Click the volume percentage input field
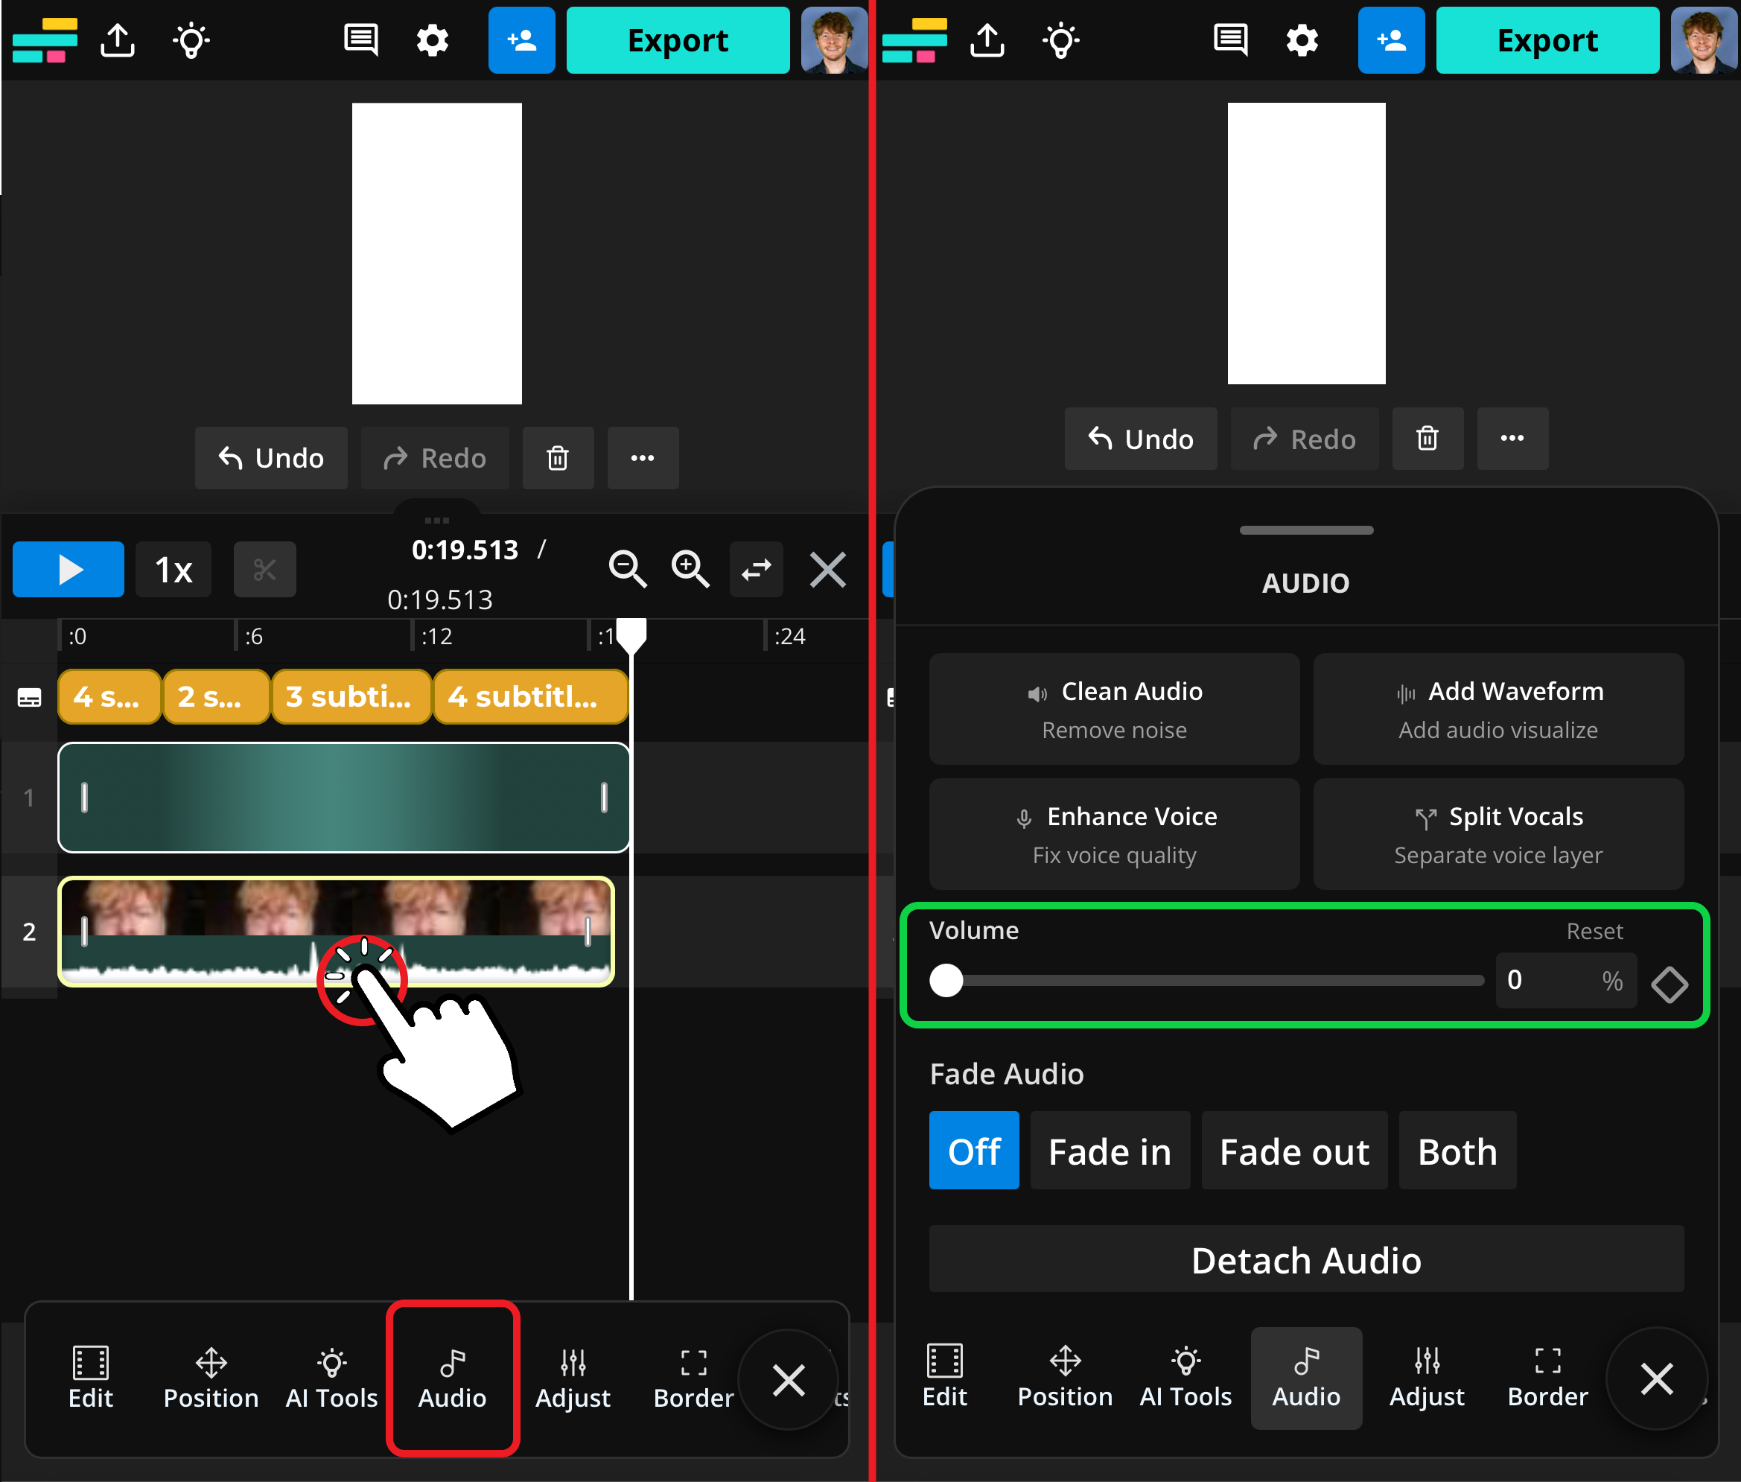The image size is (1741, 1482). click(1566, 981)
